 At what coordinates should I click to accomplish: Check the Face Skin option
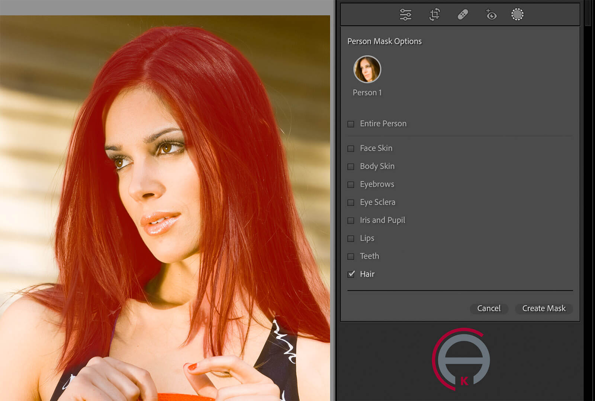[351, 149]
